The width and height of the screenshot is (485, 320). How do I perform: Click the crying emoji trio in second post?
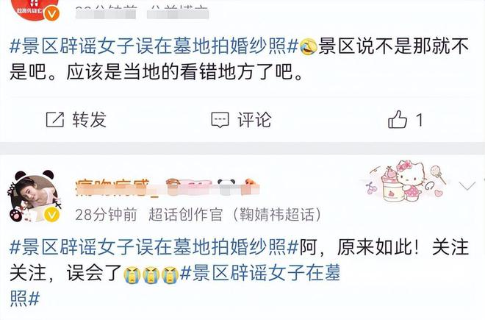(151, 274)
